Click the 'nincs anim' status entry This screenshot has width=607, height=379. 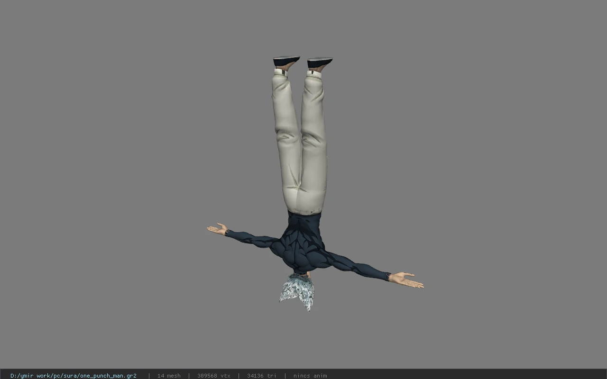tap(310, 376)
